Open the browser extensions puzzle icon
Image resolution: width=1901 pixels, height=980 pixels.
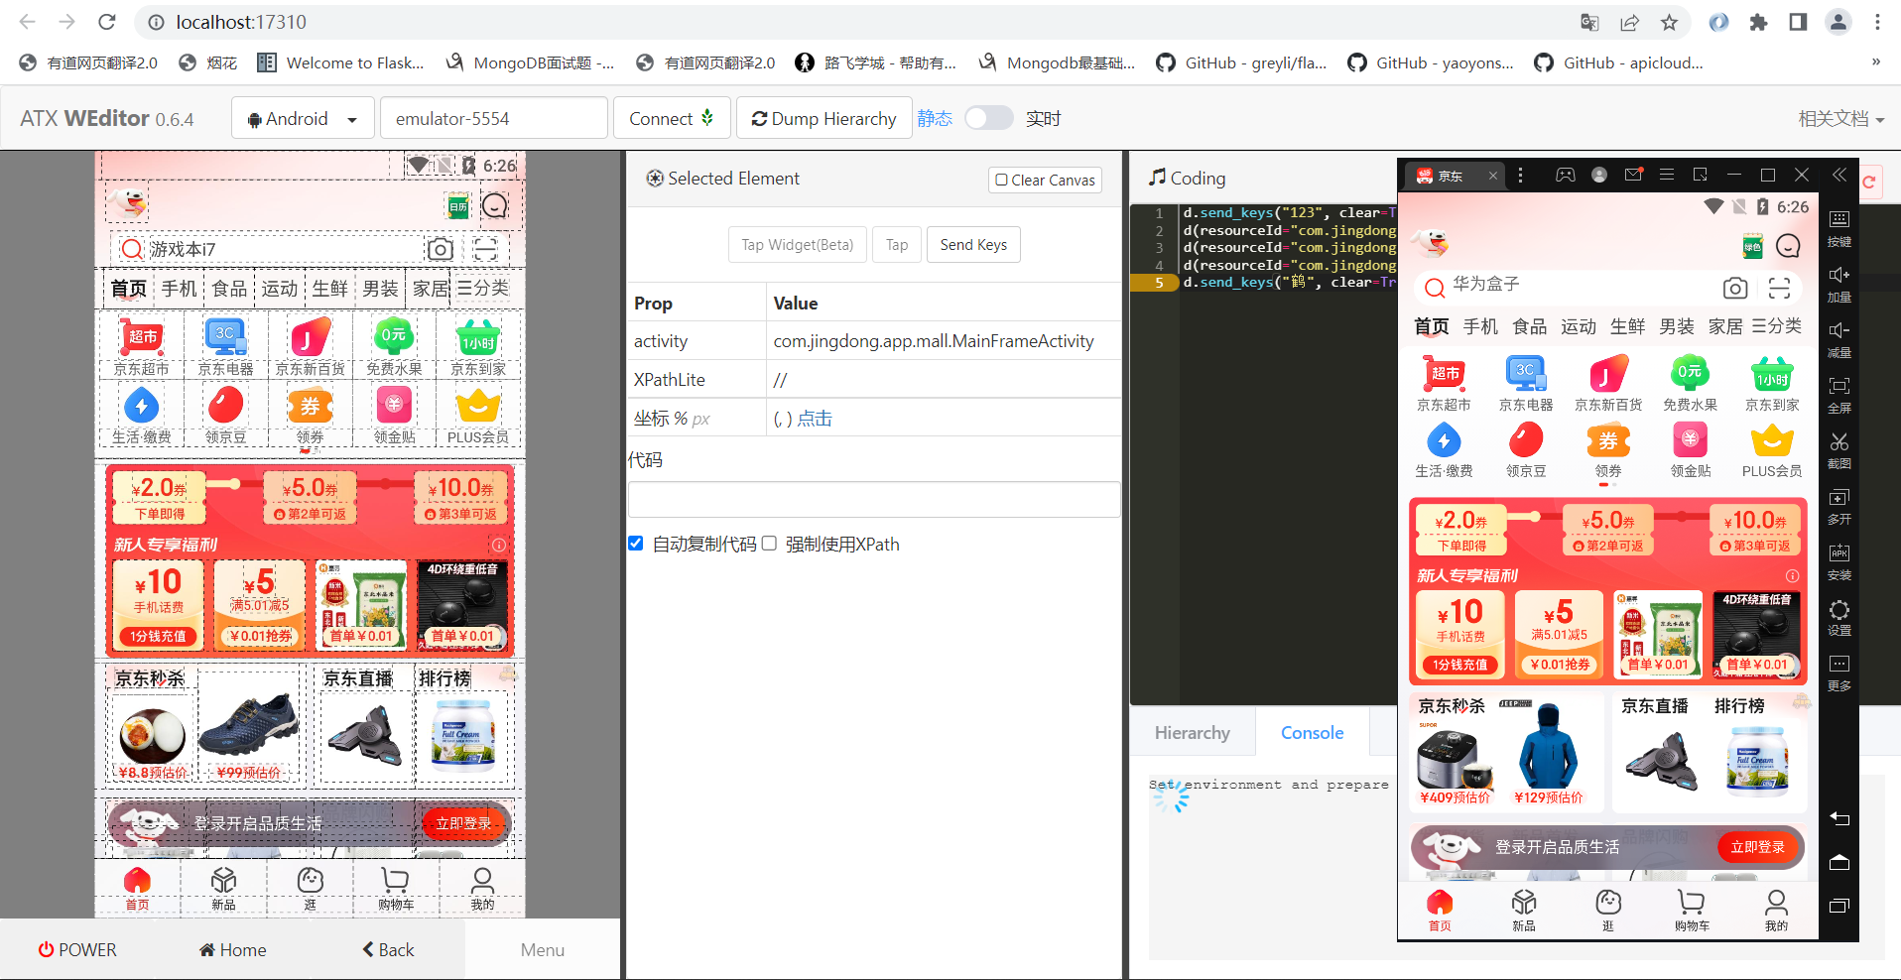coord(1758,22)
